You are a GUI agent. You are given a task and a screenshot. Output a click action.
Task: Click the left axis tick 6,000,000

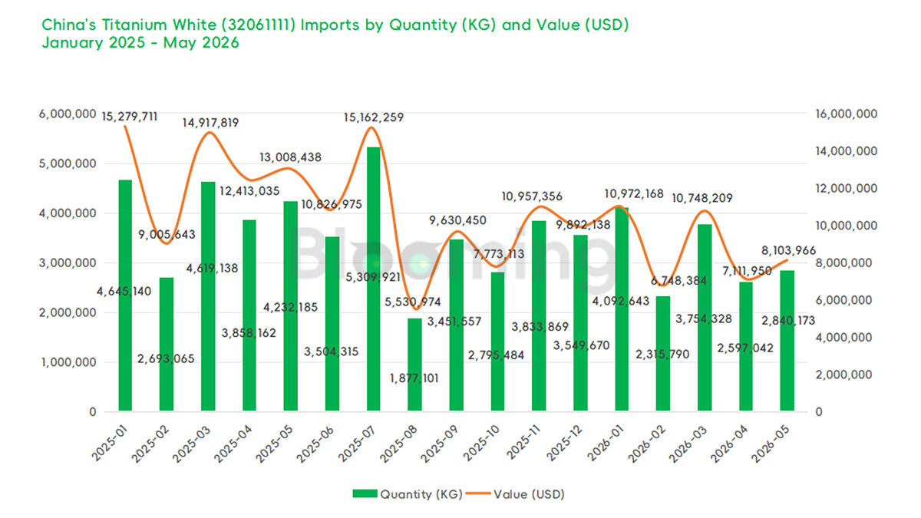68,114
